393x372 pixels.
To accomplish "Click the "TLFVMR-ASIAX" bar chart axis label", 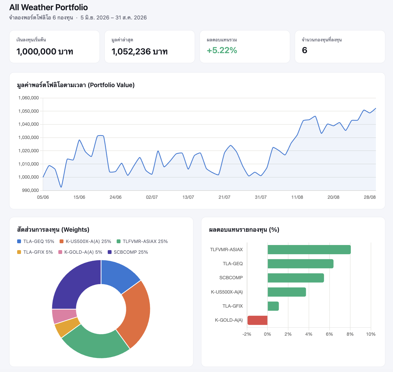I will click(x=226, y=250).
